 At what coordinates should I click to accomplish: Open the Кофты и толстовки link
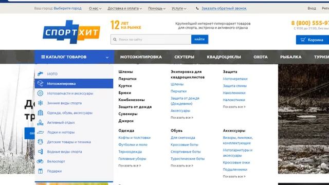pyautogui.click(x=134, y=138)
